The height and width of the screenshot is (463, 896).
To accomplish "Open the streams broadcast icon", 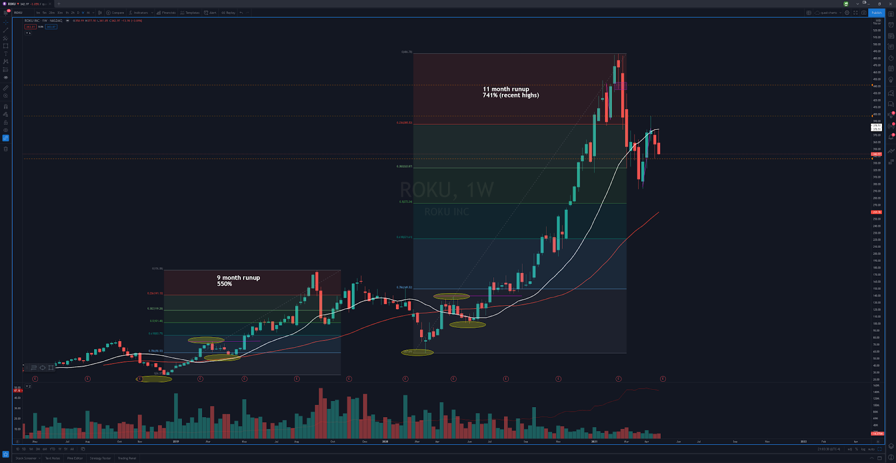I will click(891, 126).
